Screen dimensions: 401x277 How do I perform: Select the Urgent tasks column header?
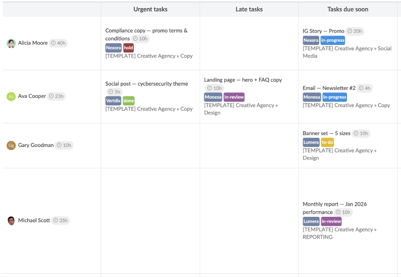(x=150, y=9)
